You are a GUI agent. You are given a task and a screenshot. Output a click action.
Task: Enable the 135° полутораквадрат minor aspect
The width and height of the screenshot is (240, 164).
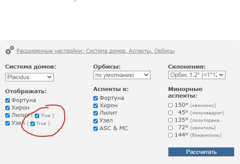point(170,120)
